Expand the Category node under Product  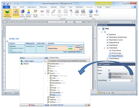(48, 76)
